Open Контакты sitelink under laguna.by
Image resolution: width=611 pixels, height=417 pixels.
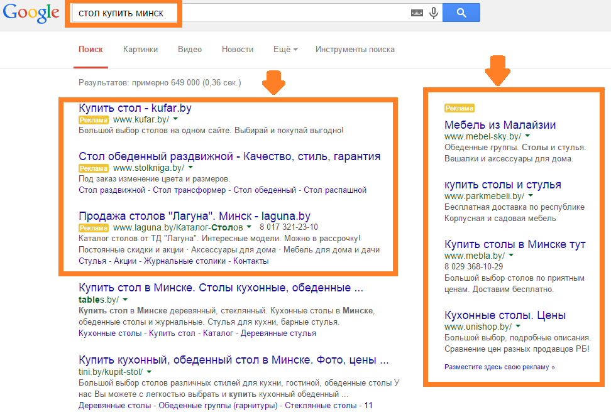[x=251, y=261]
